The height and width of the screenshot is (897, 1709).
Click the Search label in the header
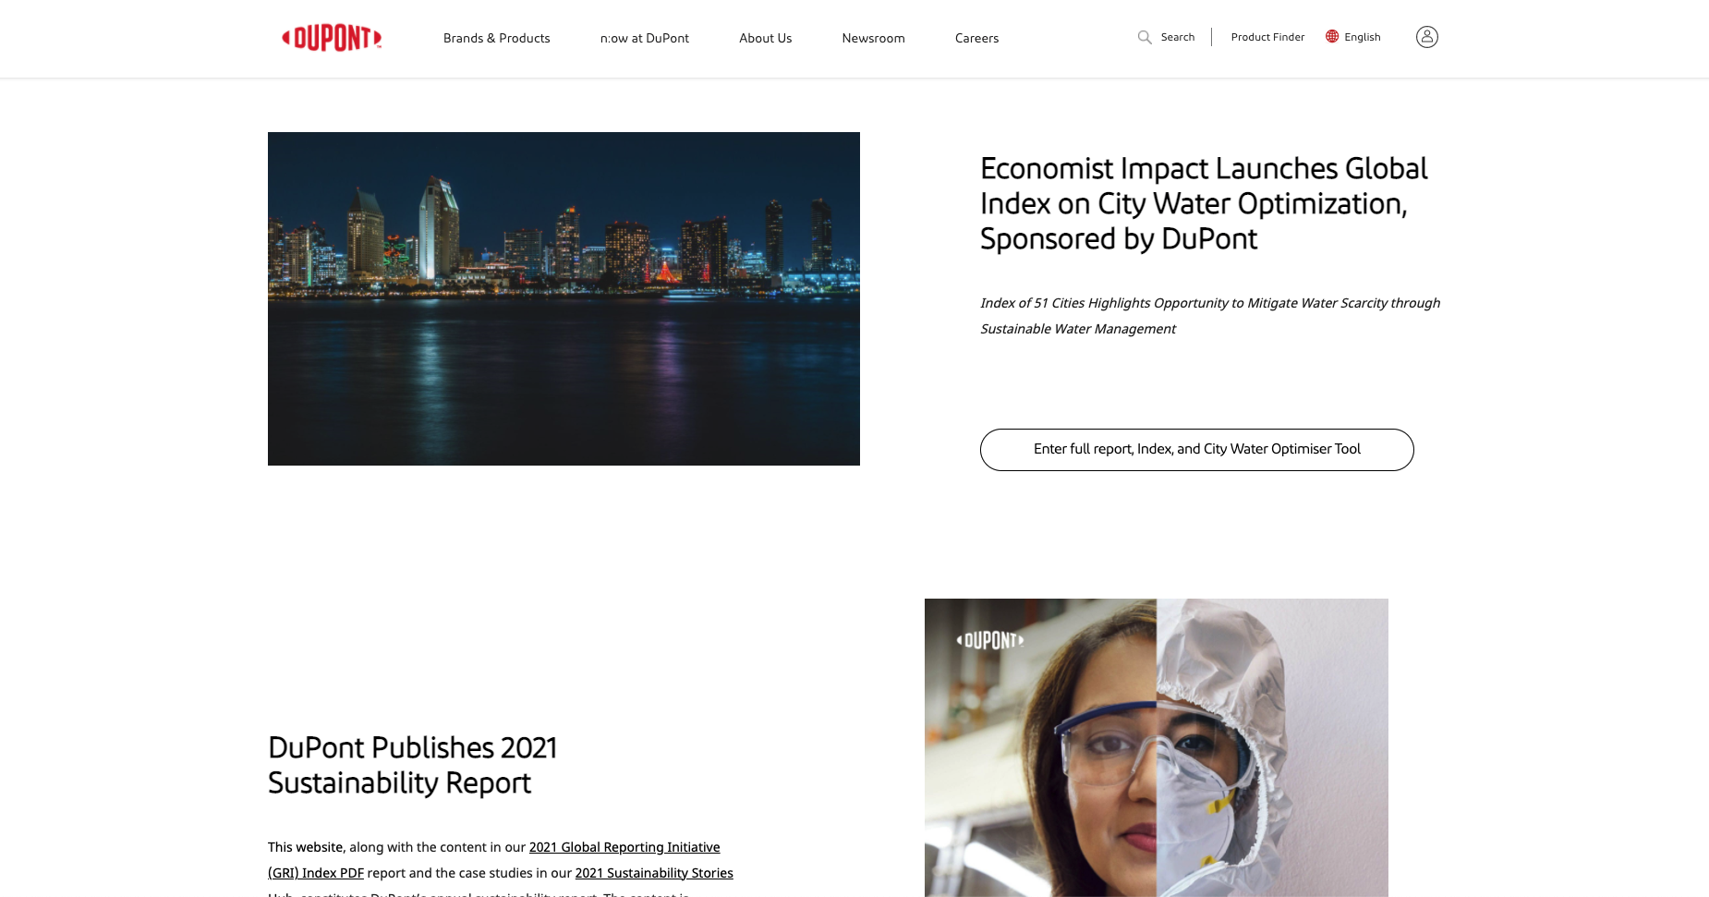pyautogui.click(x=1178, y=37)
